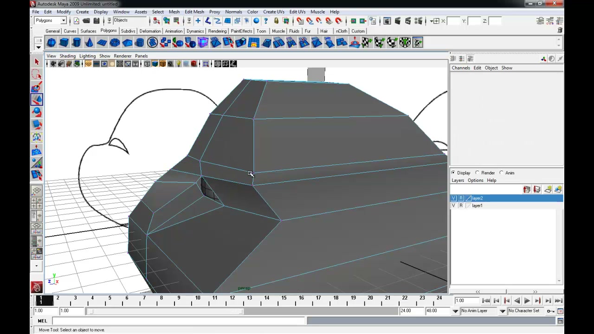Select the Lasso selection tool
This screenshot has height=334, width=594.
tap(37, 74)
